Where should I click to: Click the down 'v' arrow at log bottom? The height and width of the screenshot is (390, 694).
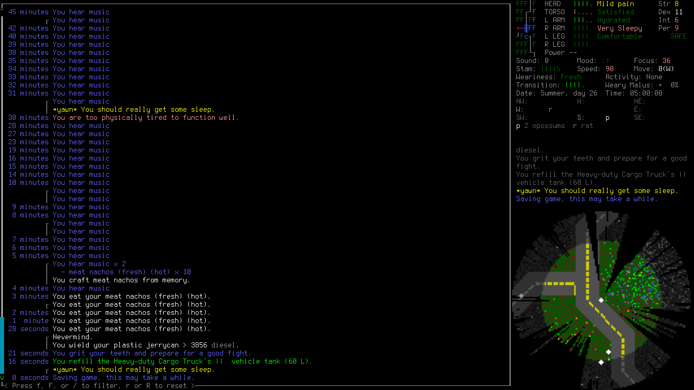[x=2, y=378]
